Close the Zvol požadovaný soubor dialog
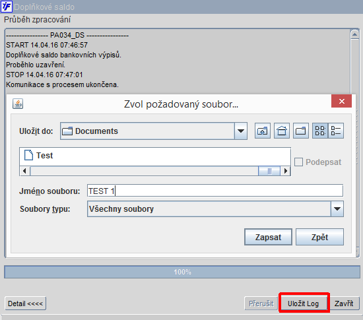Viewport: 363px width, 320px height. pos(342,101)
